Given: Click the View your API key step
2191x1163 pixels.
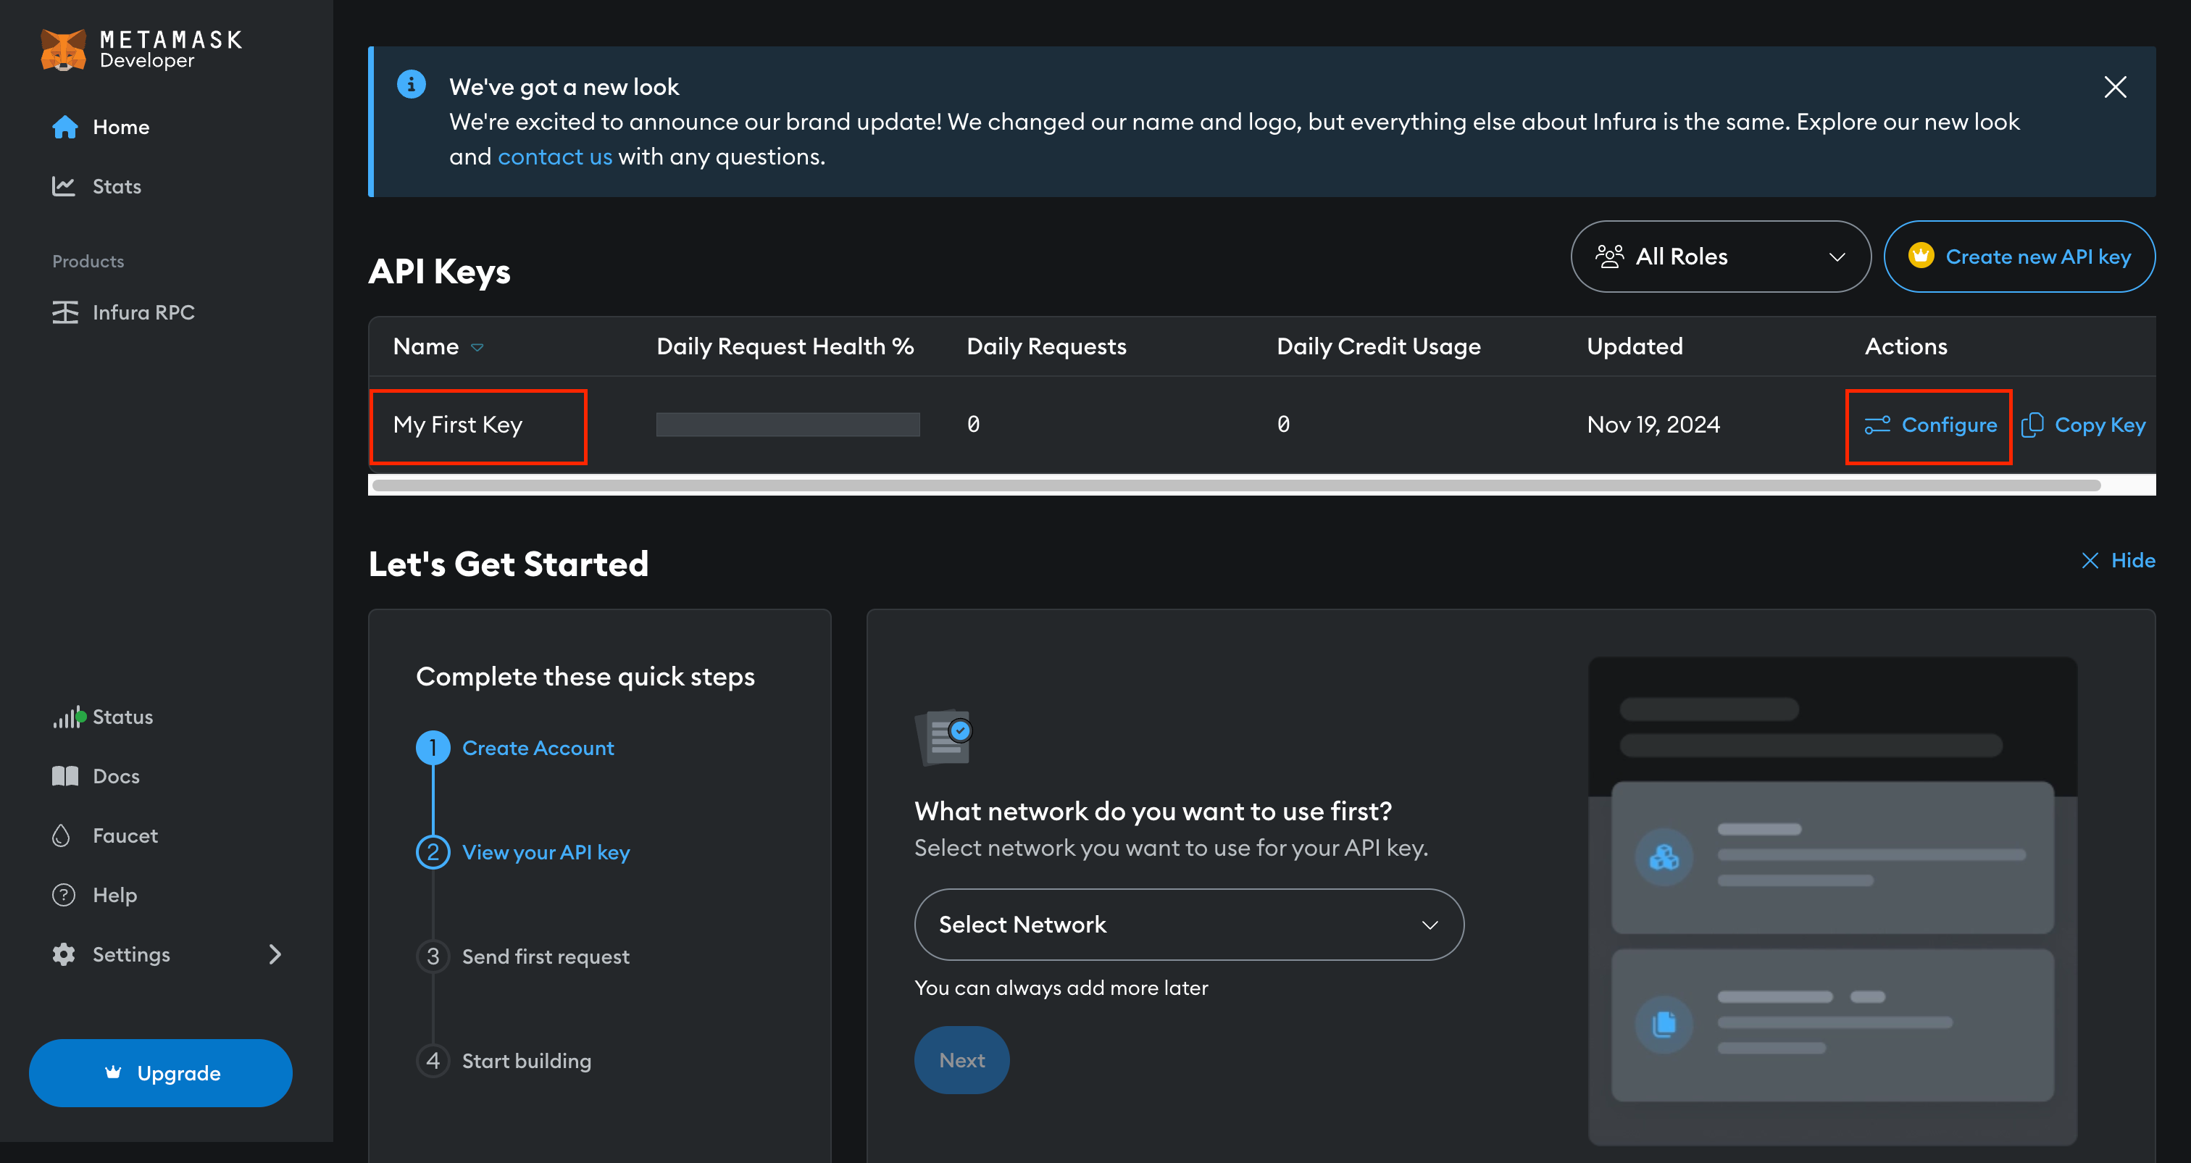Looking at the screenshot, I should click(546, 852).
